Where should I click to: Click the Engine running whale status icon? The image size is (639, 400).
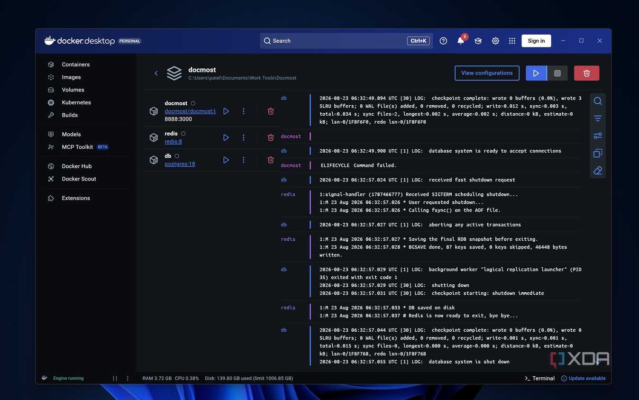[x=45, y=378]
